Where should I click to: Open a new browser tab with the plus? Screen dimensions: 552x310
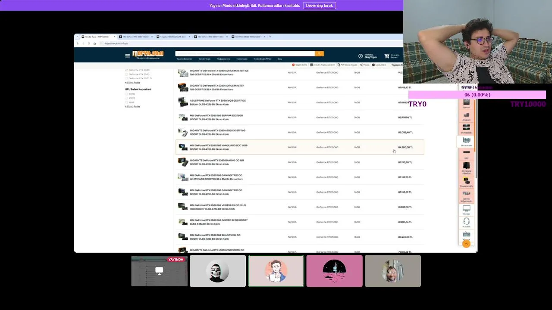coord(270,37)
